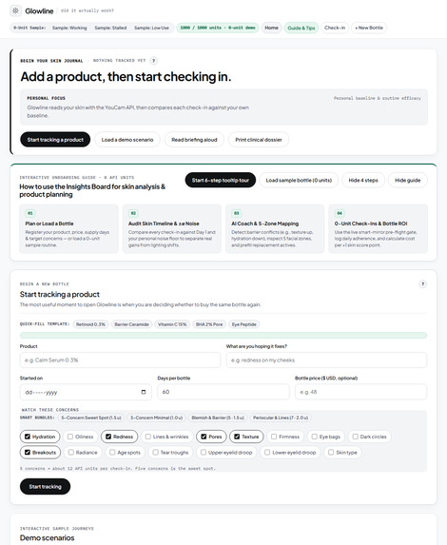447x545 pixels.
Task: Click Start tracking a product button
Action: (x=55, y=140)
